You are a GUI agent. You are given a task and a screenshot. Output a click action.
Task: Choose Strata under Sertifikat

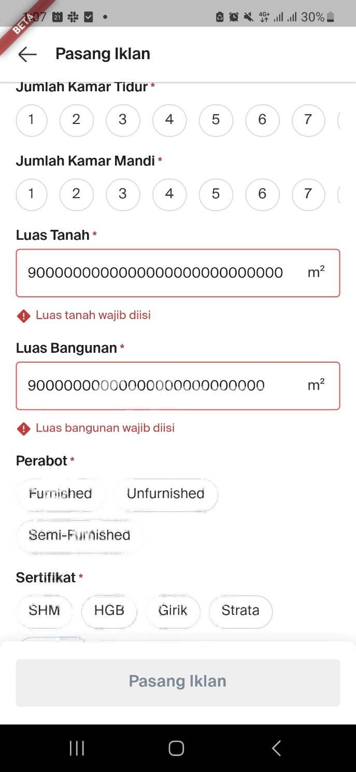point(240,611)
